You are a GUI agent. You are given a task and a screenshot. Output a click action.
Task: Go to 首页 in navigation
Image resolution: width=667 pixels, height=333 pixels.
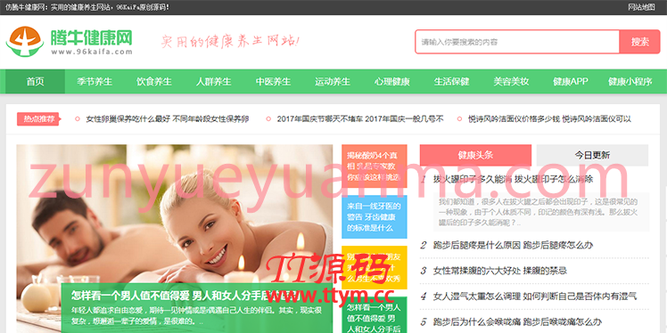pos(35,82)
